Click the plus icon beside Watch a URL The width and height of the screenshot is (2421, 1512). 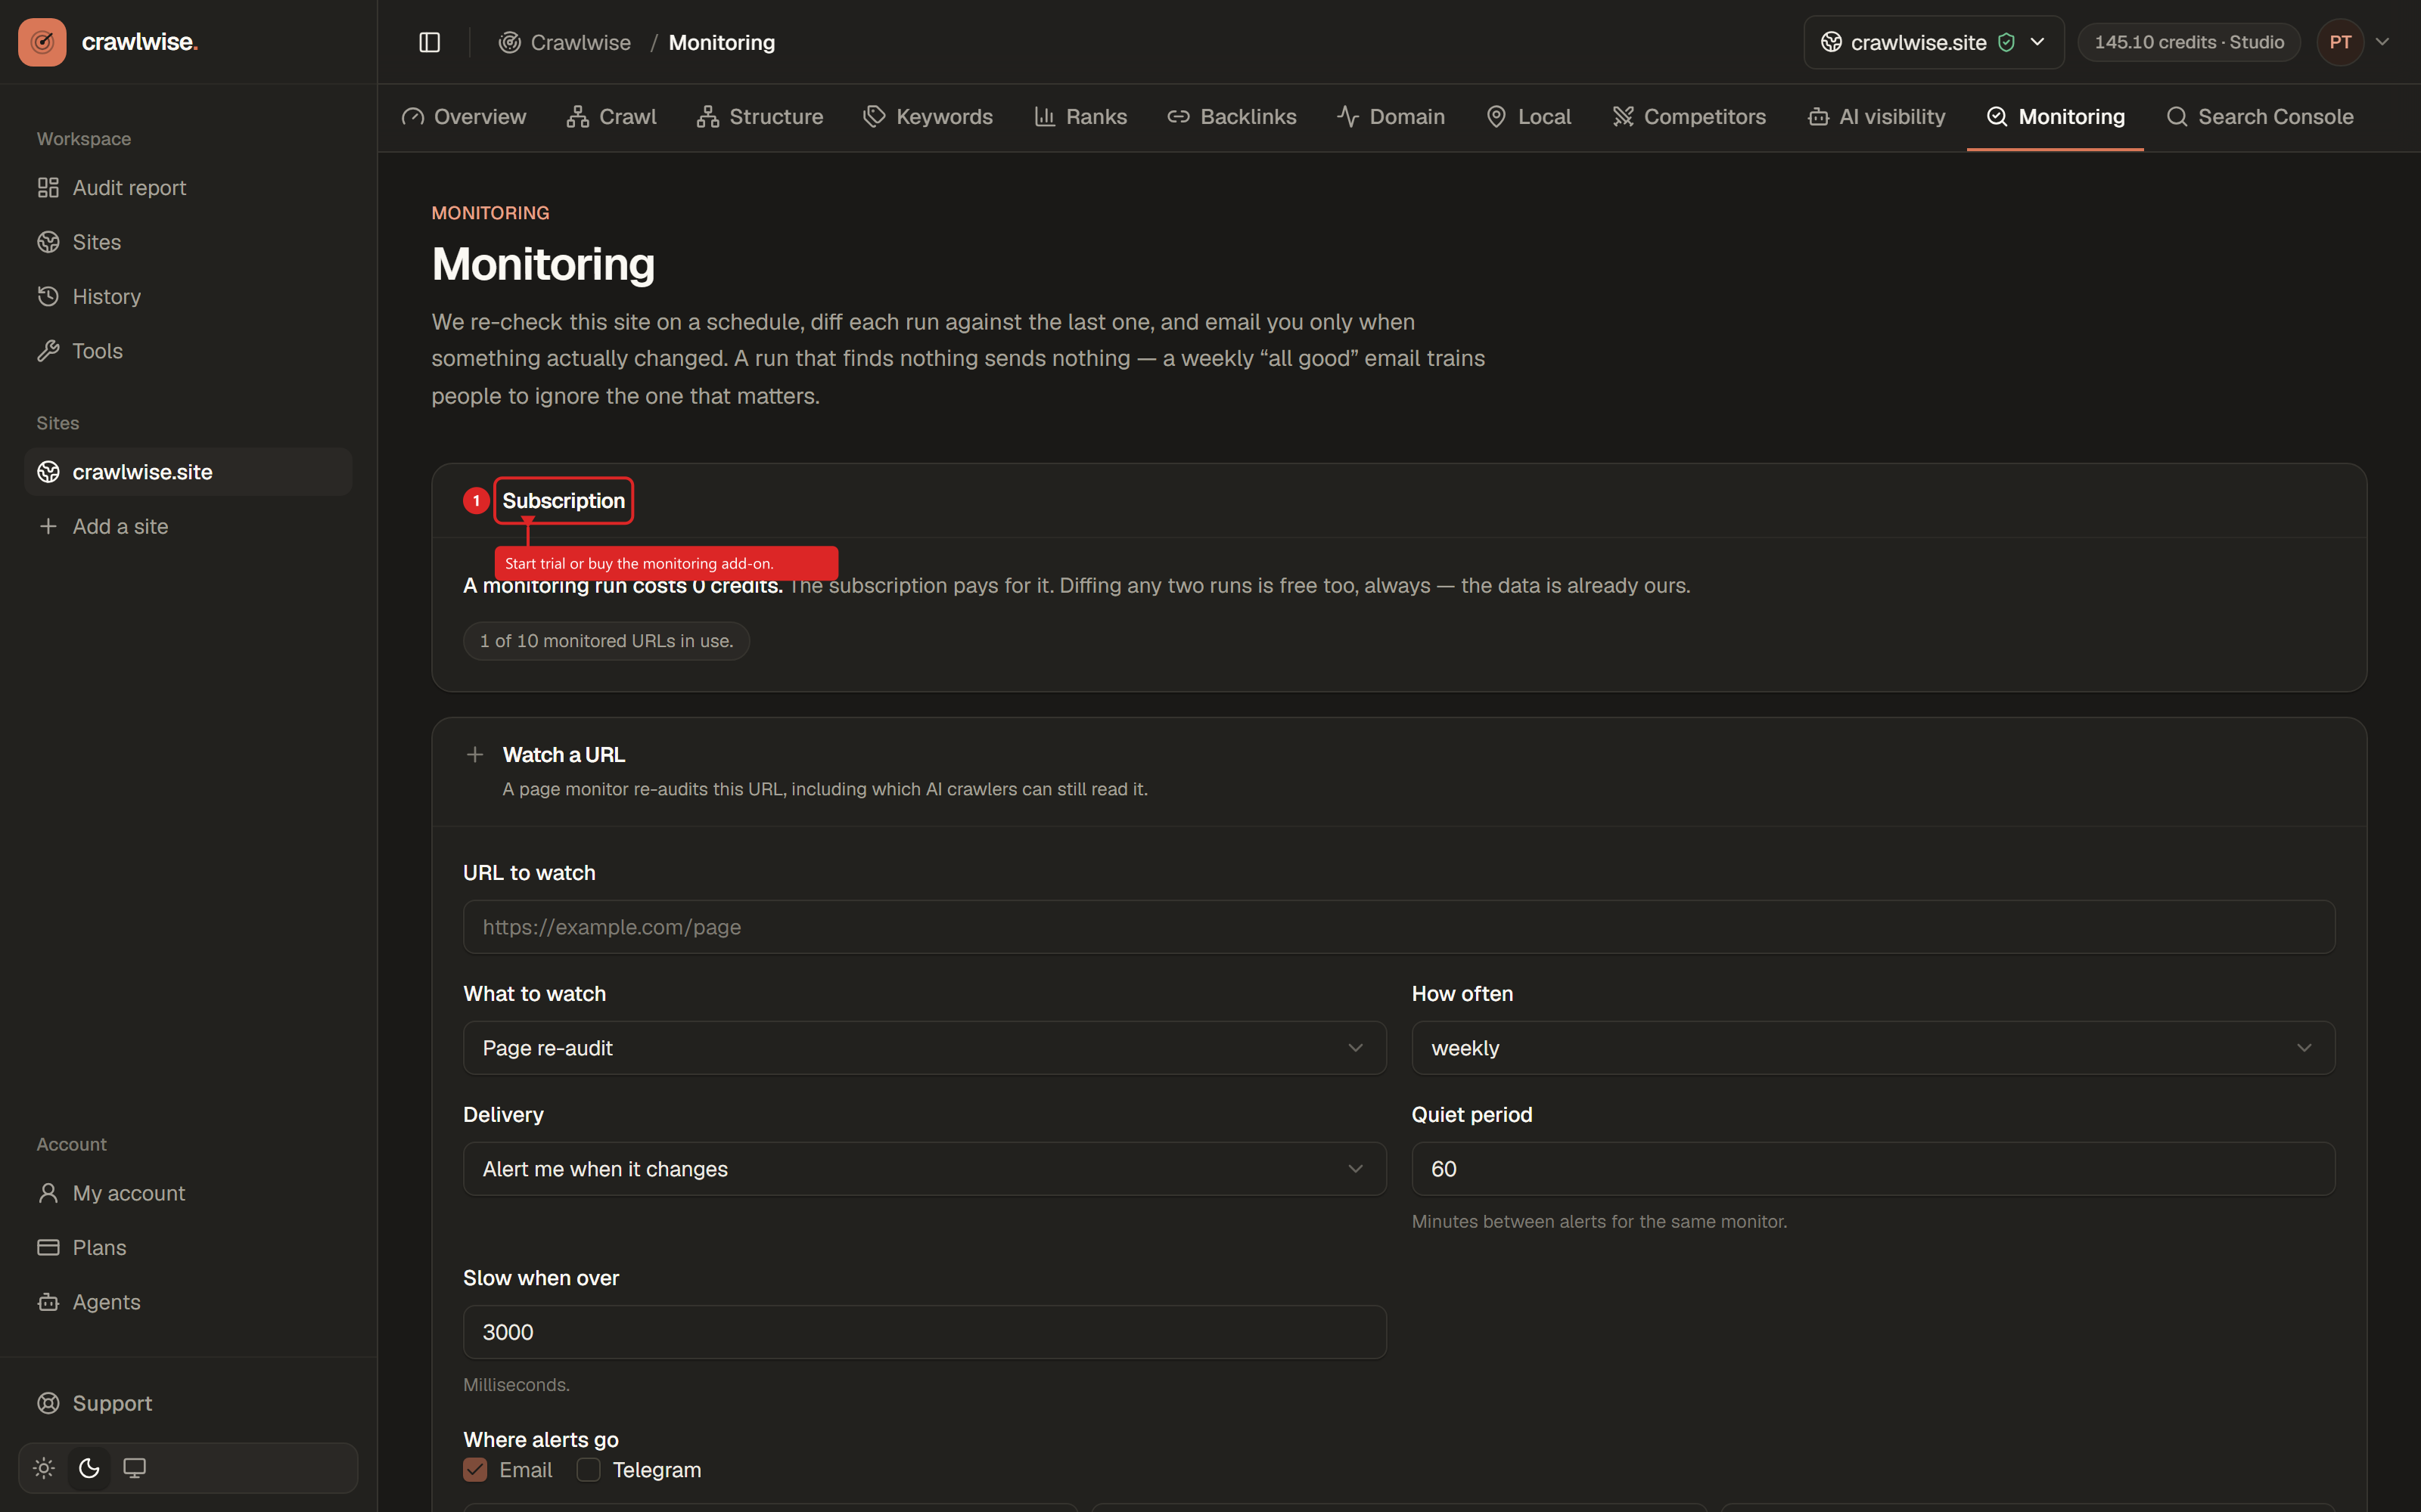point(475,755)
